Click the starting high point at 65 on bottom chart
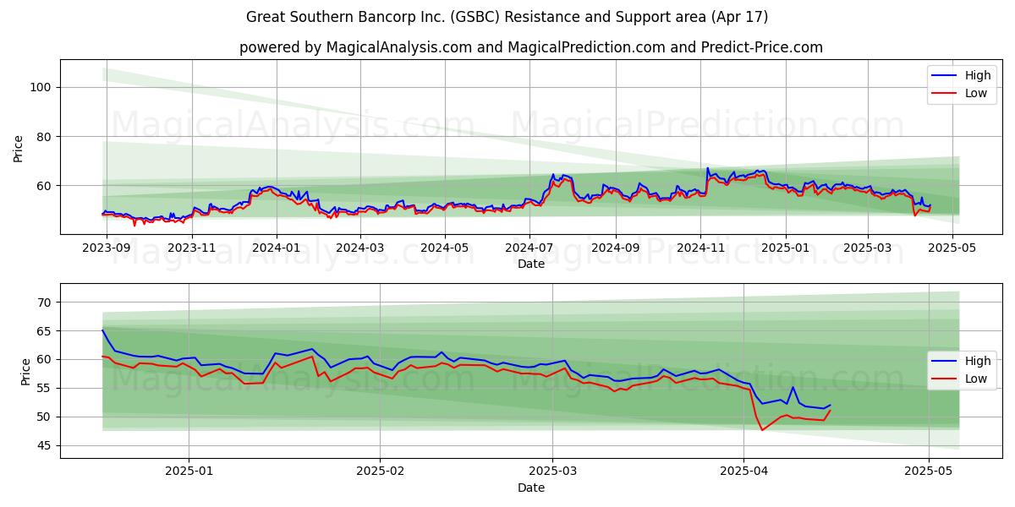Image resolution: width=1015 pixels, height=507 pixels. [x=102, y=330]
